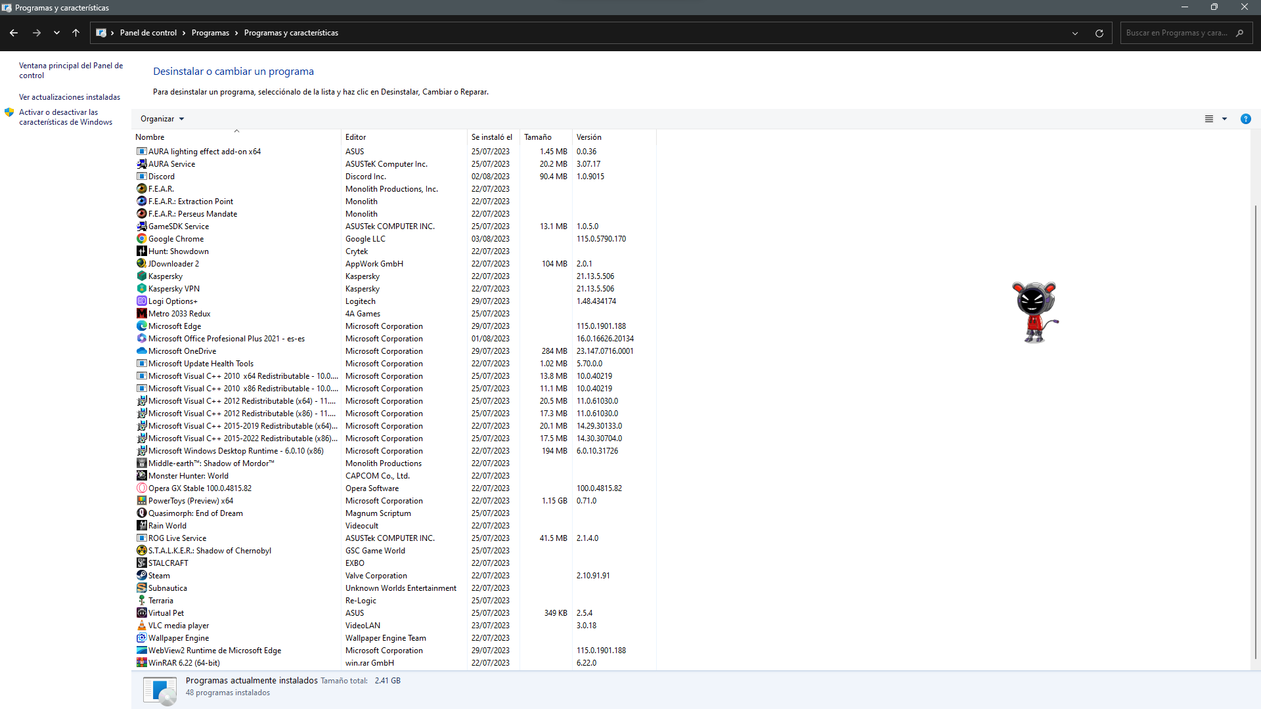1261x709 pixels.
Task: Select Microsoft Office Profesional Plus 2021 row
Action: [x=395, y=338]
